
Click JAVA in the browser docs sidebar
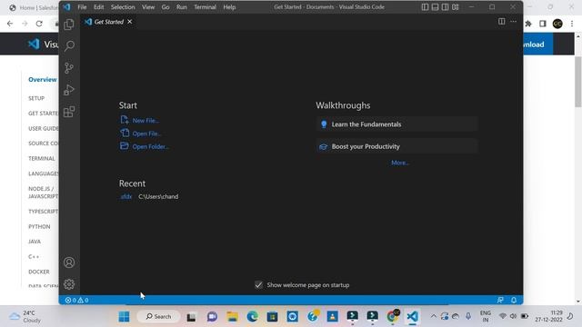coord(35,242)
